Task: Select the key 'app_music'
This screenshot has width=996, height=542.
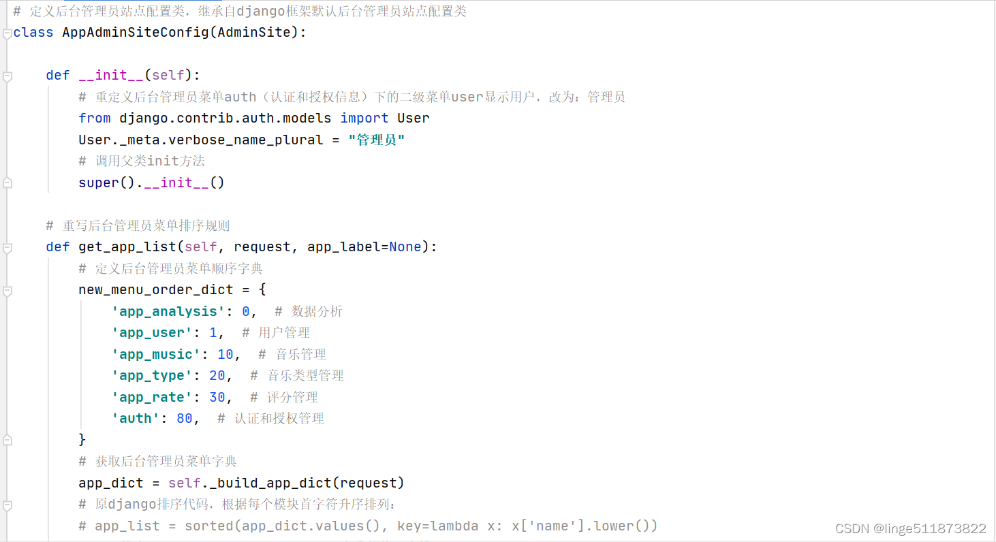Action: coord(156,354)
